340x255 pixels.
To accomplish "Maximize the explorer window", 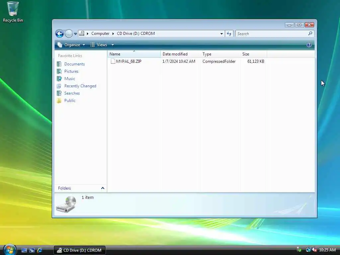I will 299,25.
